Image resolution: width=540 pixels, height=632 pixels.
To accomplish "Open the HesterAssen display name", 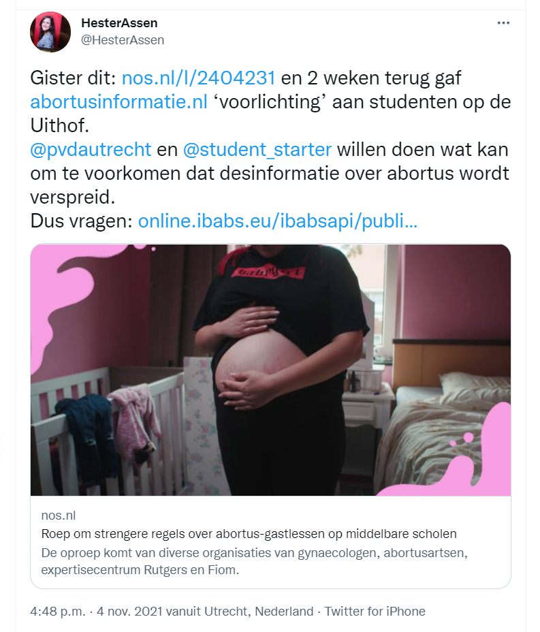I will click(x=119, y=23).
